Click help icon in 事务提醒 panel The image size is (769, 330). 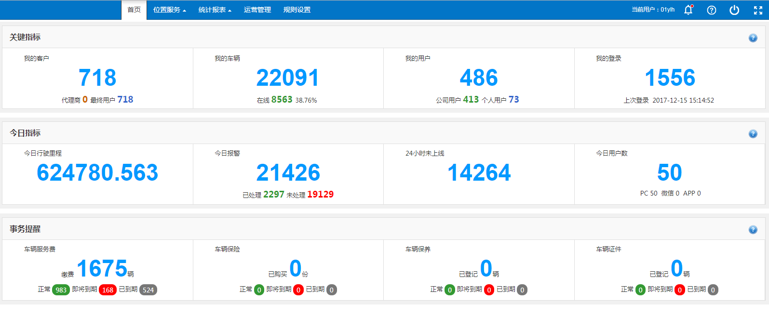point(753,230)
